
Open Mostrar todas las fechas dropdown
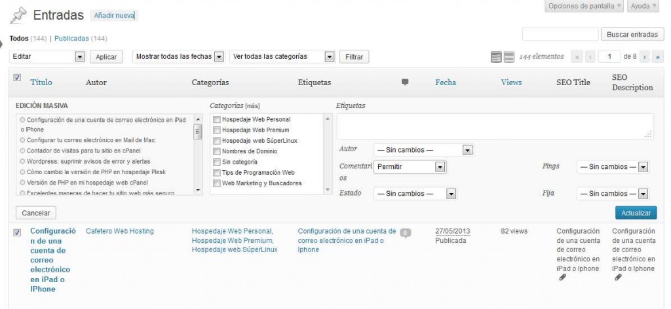click(179, 56)
